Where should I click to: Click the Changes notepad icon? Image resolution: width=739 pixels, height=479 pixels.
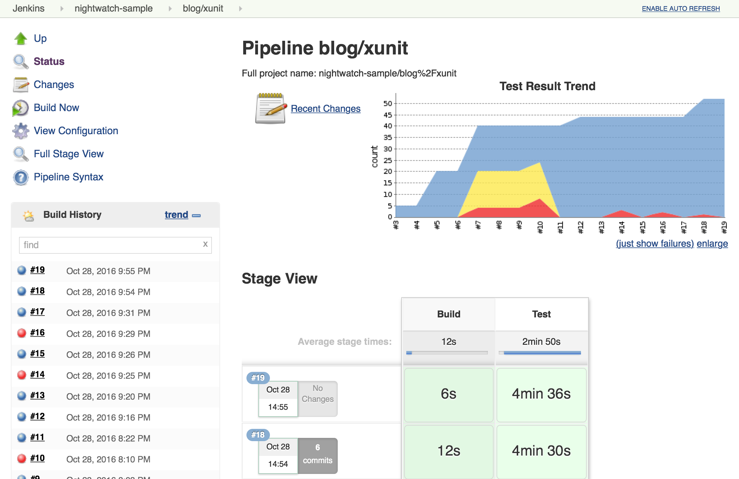[x=21, y=85]
